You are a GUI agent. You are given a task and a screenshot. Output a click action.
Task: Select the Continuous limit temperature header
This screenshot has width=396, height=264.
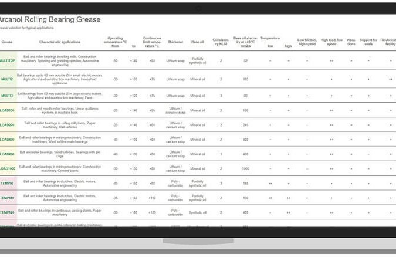click(x=152, y=41)
